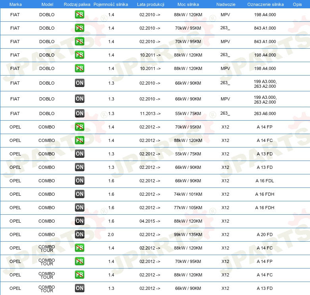Click diesel ON icon in Opel Combo 55kW/75KM row

tap(79, 153)
